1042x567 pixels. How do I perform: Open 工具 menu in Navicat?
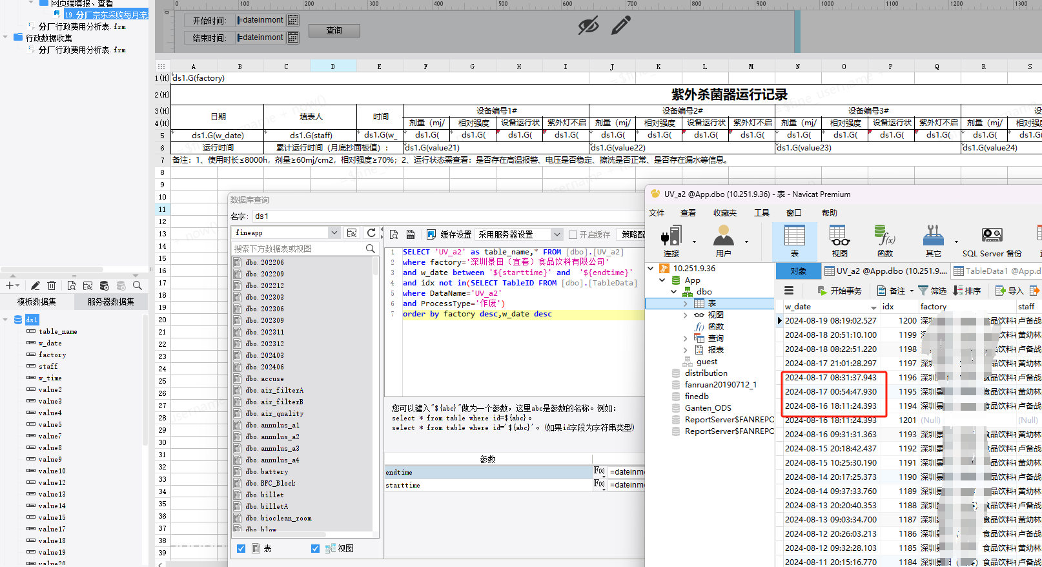point(762,212)
